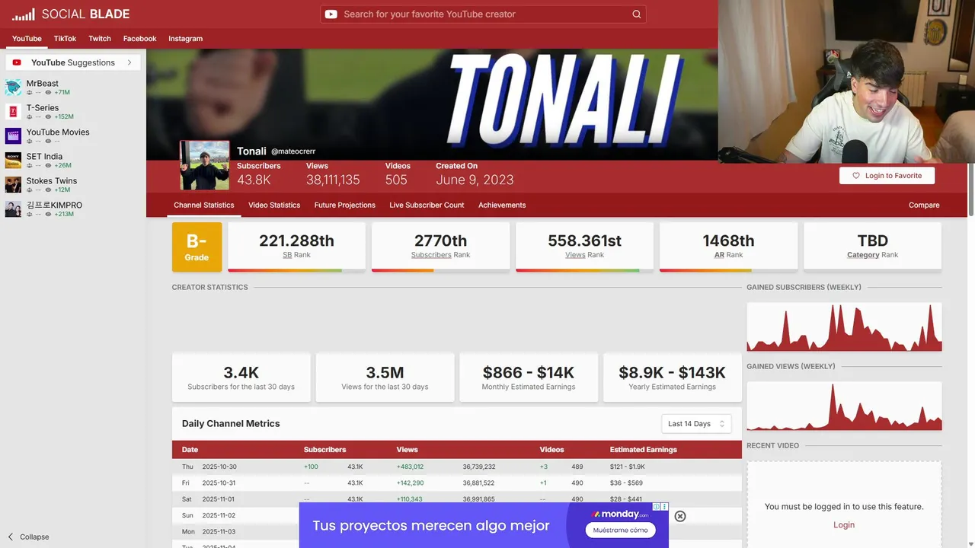Click the TBD Category Rank card
Image resolution: width=975 pixels, height=548 pixels.
pyautogui.click(x=872, y=247)
